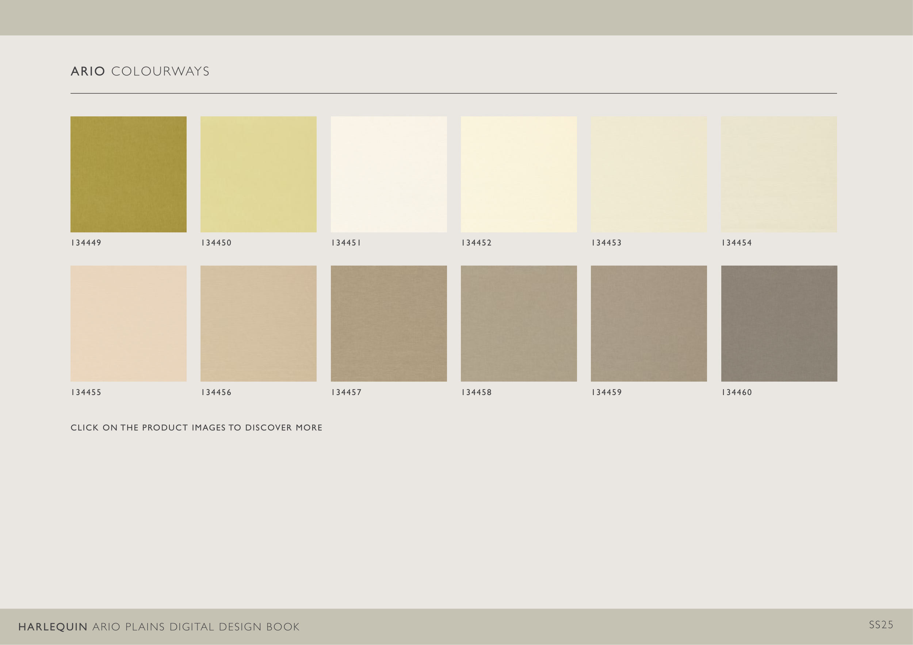The height and width of the screenshot is (645, 913).
Task: Open the mushroom 134459 swatch
Action: (x=649, y=324)
